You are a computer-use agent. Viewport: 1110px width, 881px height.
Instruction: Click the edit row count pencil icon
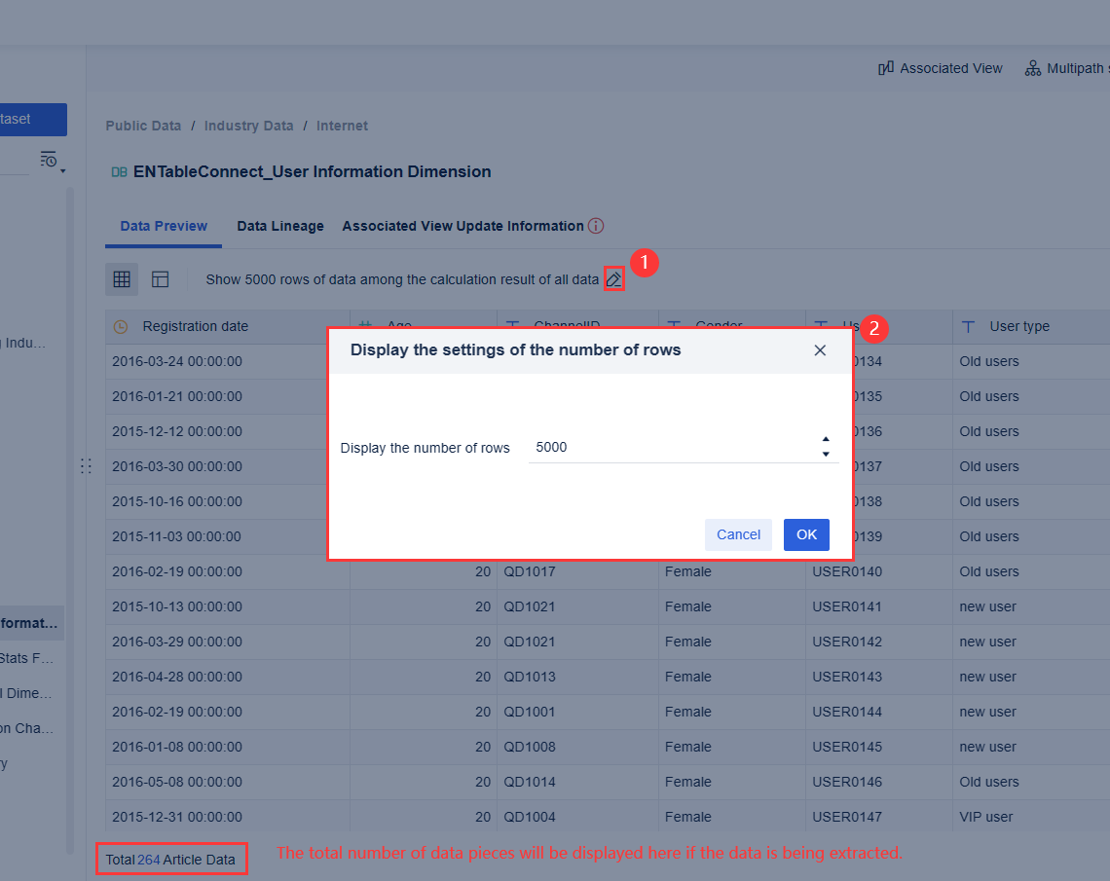613,279
